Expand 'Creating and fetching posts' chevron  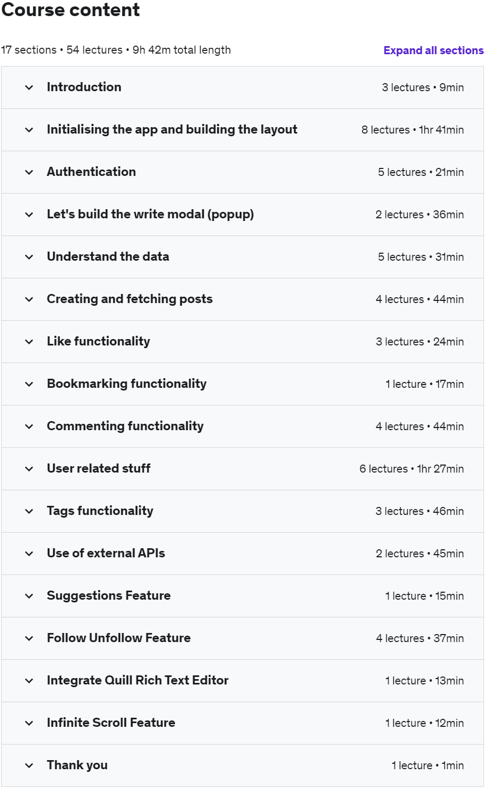(29, 299)
